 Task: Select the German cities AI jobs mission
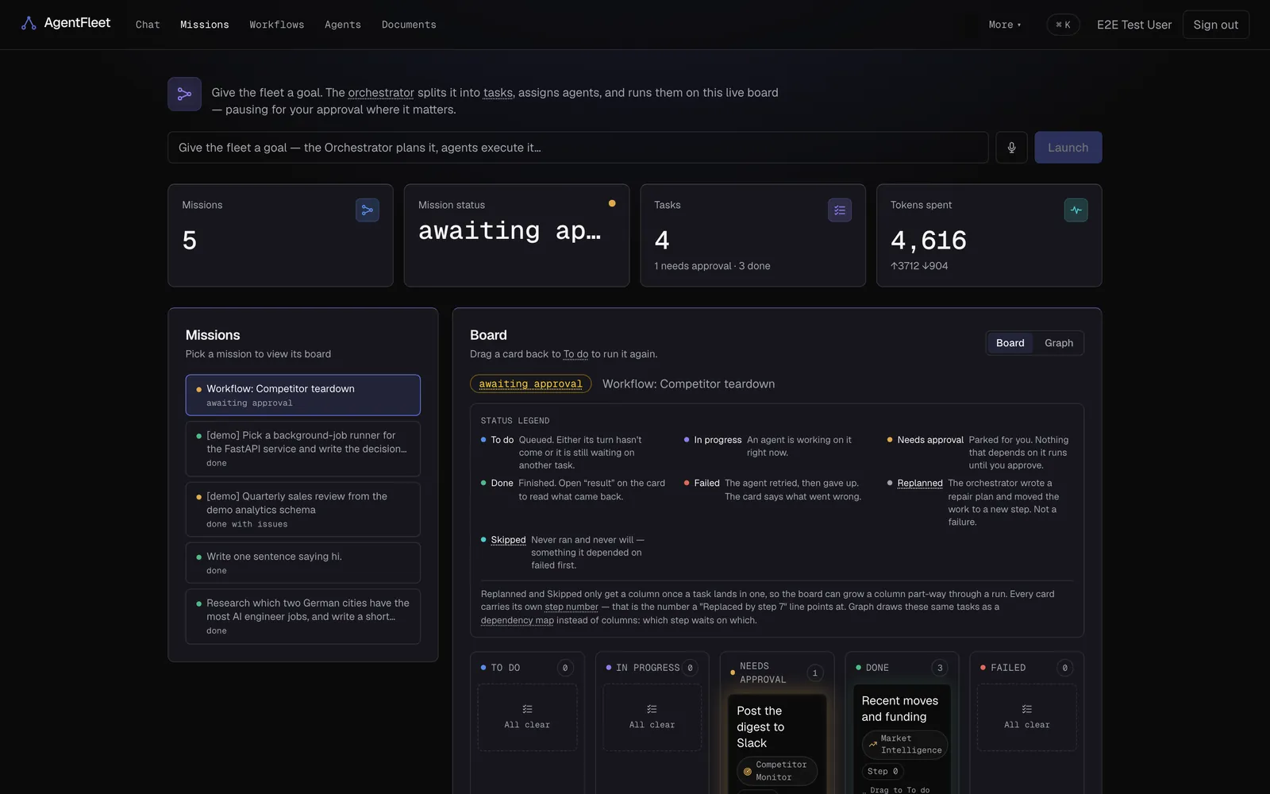pyautogui.click(x=303, y=616)
